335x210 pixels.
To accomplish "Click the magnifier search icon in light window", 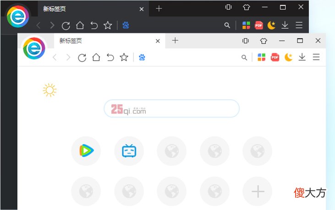I will coord(244,57).
